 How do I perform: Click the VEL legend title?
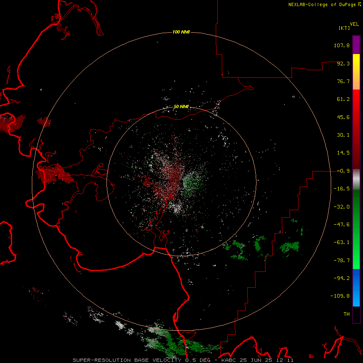click(x=354, y=24)
